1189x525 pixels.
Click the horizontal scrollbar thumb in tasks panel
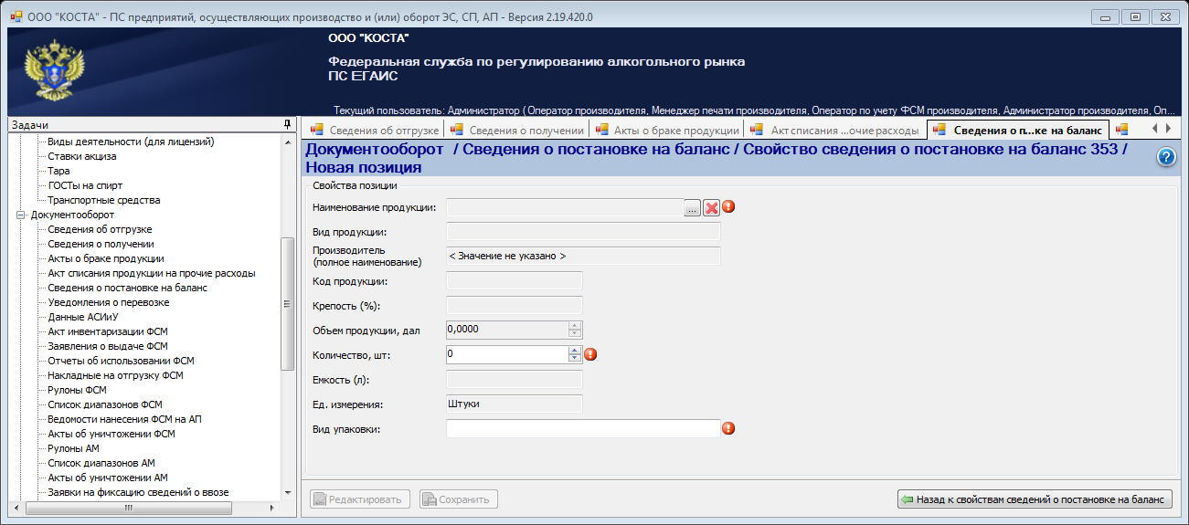[x=129, y=507]
